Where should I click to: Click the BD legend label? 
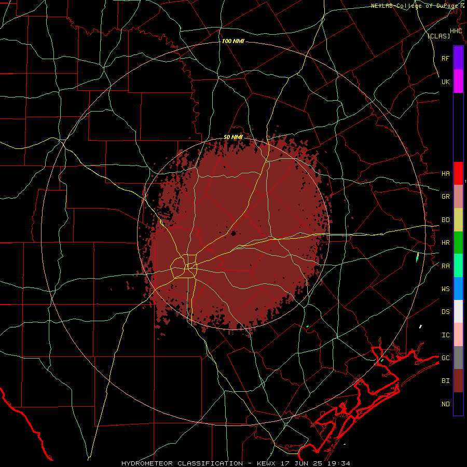click(446, 220)
